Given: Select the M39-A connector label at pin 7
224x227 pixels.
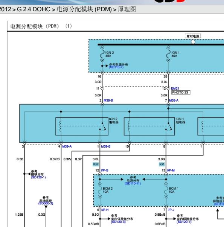Looking at the screenshot, I should 174,101.
